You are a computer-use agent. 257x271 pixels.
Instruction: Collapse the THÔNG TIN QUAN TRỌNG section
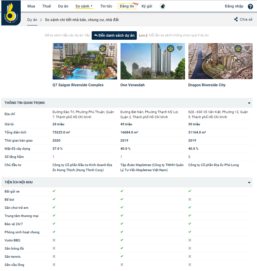pyautogui.click(x=249, y=103)
